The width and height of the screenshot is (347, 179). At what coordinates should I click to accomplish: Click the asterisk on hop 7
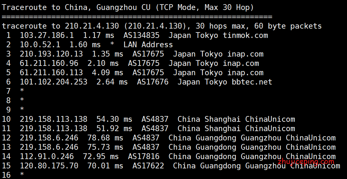click(22, 91)
